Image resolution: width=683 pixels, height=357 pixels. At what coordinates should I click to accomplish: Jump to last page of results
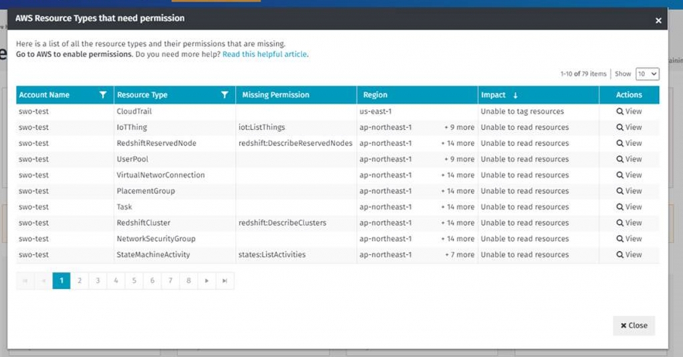pyautogui.click(x=225, y=281)
